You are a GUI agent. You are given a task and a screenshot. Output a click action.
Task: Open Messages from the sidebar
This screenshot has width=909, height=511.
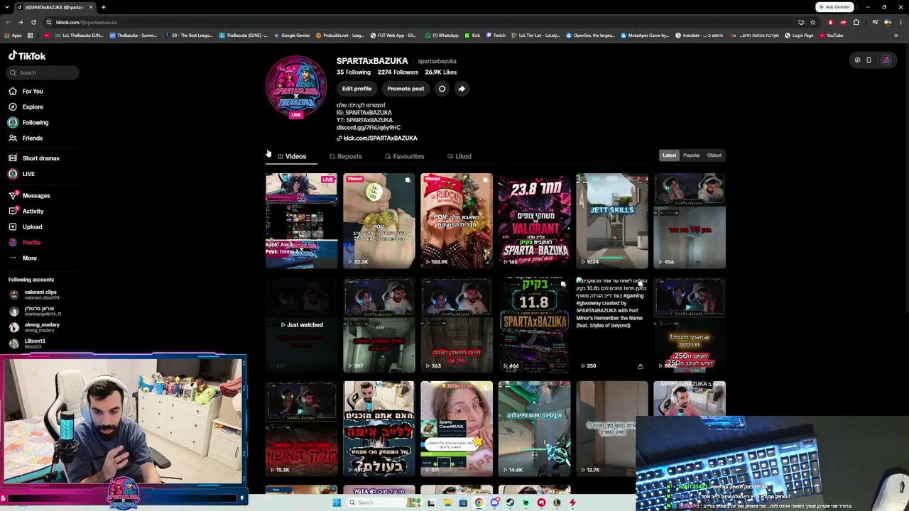[29, 195]
